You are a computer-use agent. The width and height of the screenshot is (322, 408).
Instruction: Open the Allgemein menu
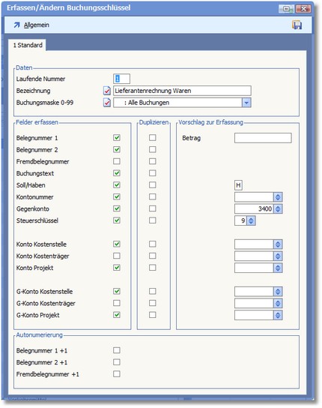click(37, 25)
